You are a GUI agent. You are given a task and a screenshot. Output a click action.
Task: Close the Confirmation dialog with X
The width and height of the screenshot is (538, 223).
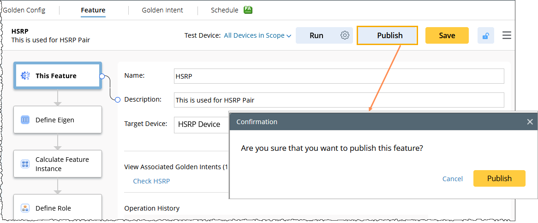tap(530, 122)
